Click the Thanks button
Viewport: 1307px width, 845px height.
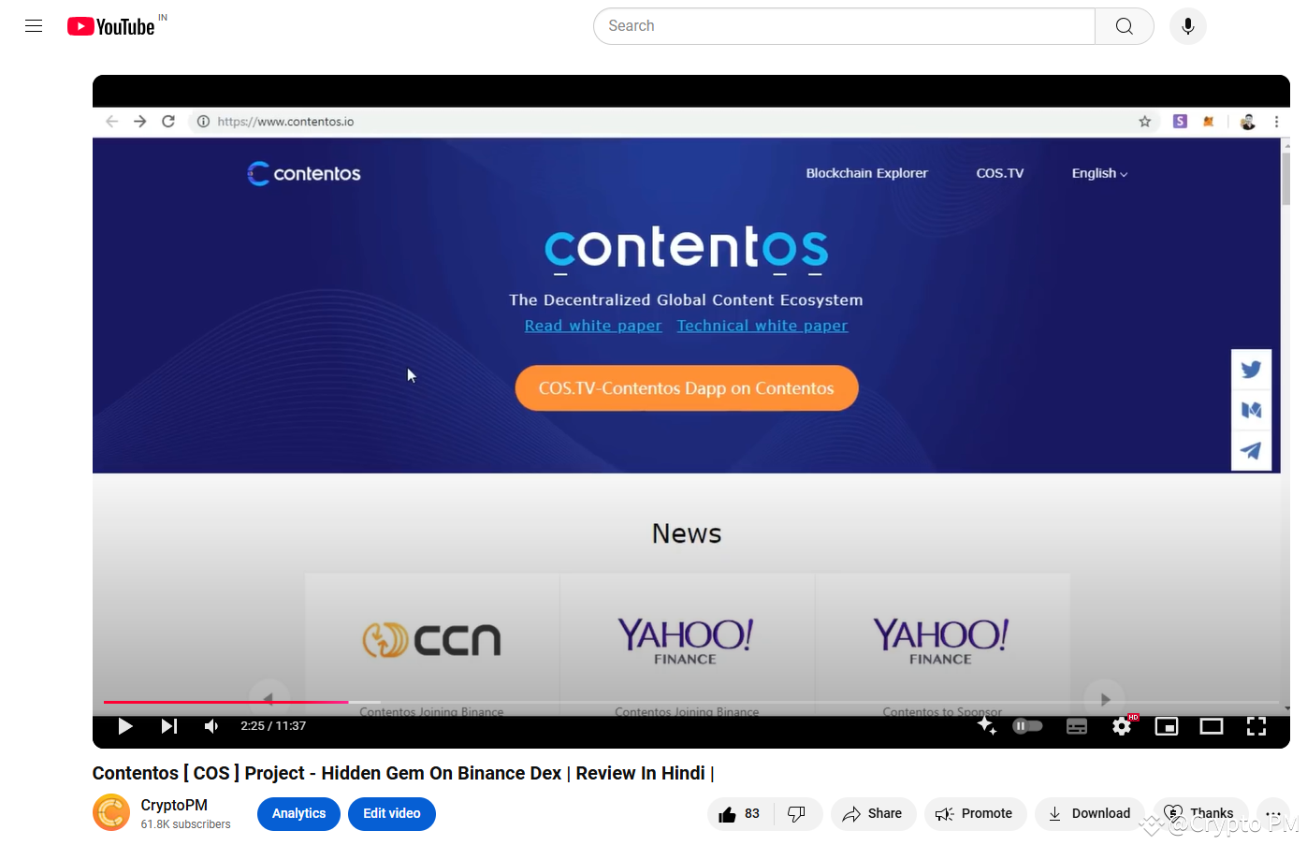[1200, 814]
